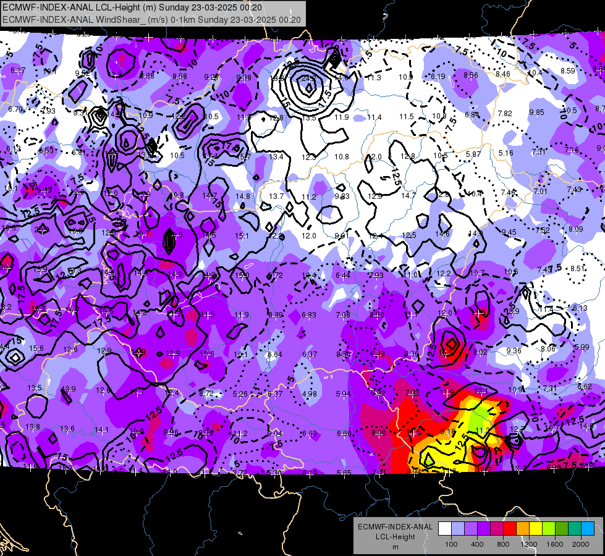Click the wind shear value 5.87
The image size is (605, 556).
[x=473, y=154]
